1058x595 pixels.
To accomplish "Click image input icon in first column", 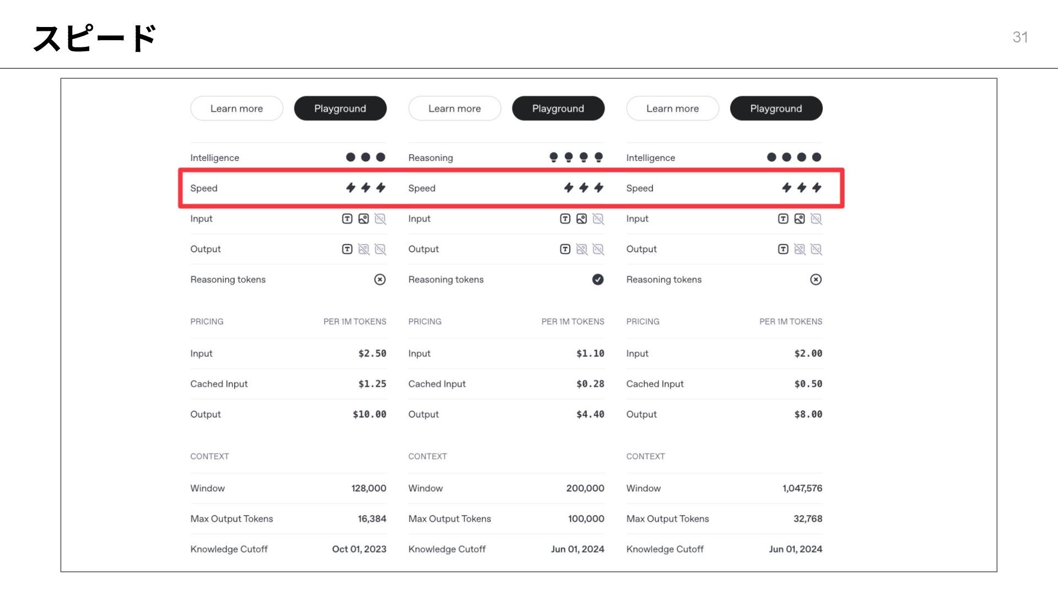I will coord(364,219).
